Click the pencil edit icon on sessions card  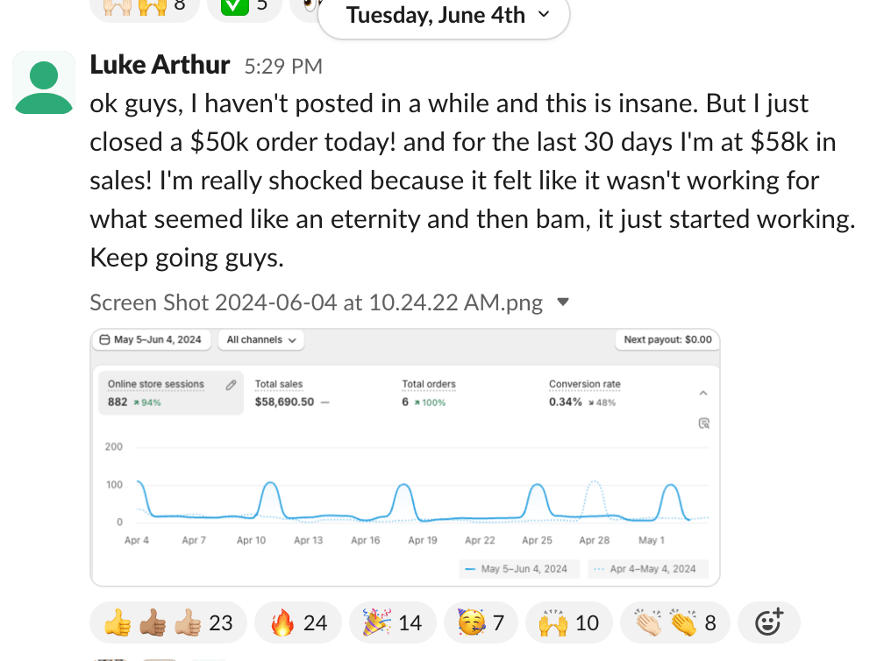(x=231, y=385)
